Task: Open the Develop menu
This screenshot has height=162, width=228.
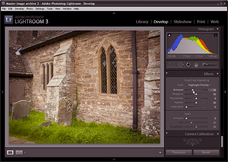Action: click(x=19, y=8)
